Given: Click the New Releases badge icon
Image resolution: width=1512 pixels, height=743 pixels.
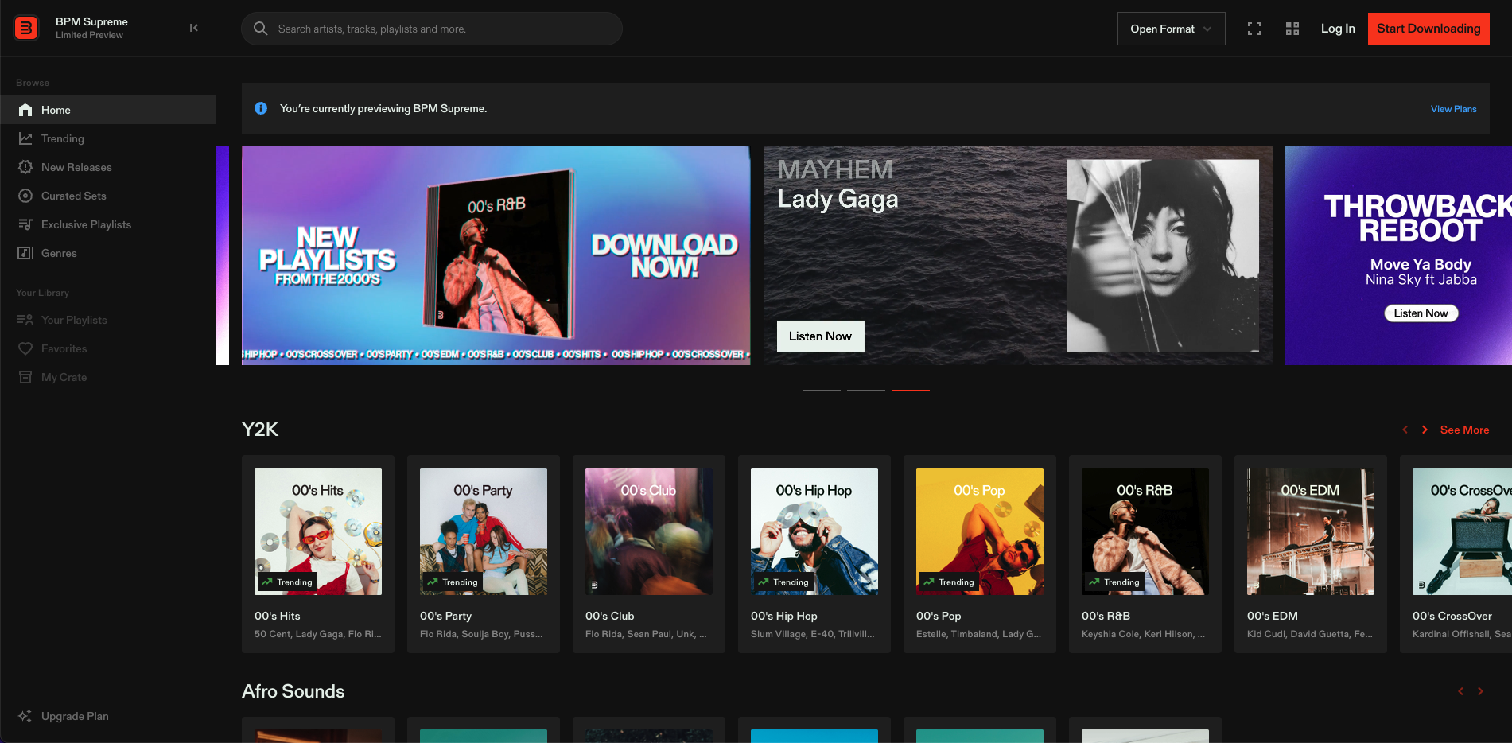Looking at the screenshot, I should point(25,167).
